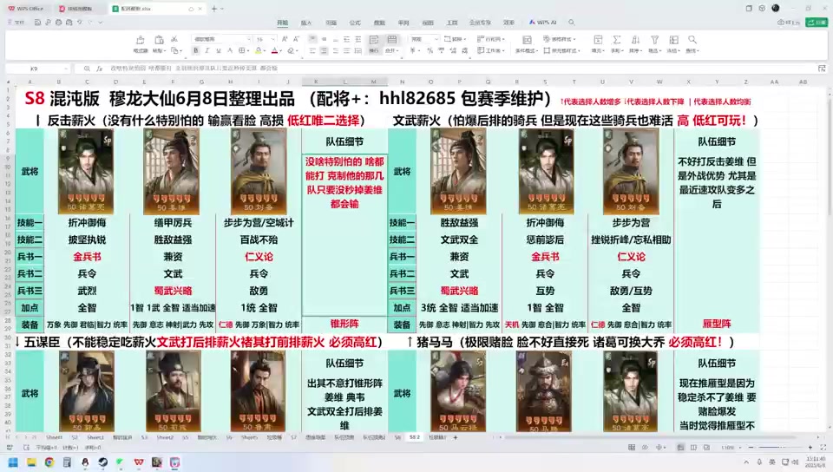Click the percent style icon
Screen dimensions: 833x472
point(430,50)
